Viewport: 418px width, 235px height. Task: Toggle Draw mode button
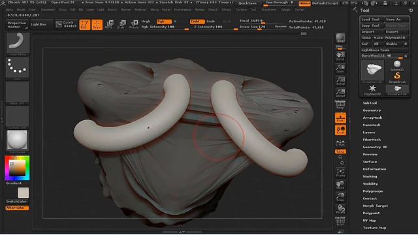point(97,25)
